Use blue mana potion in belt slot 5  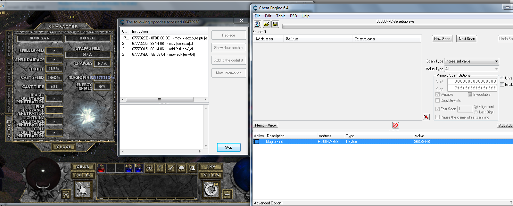tap(138, 168)
